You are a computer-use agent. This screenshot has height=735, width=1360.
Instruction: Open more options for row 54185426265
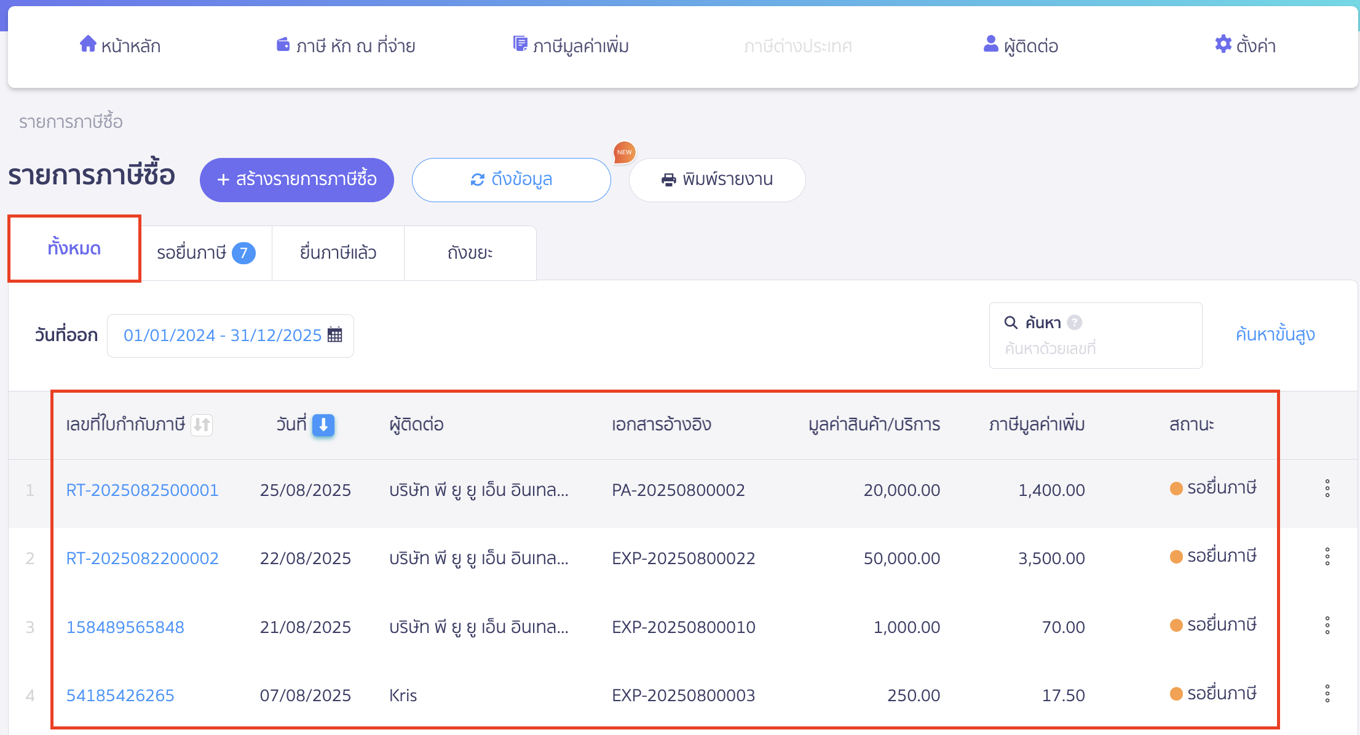[x=1327, y=694]
